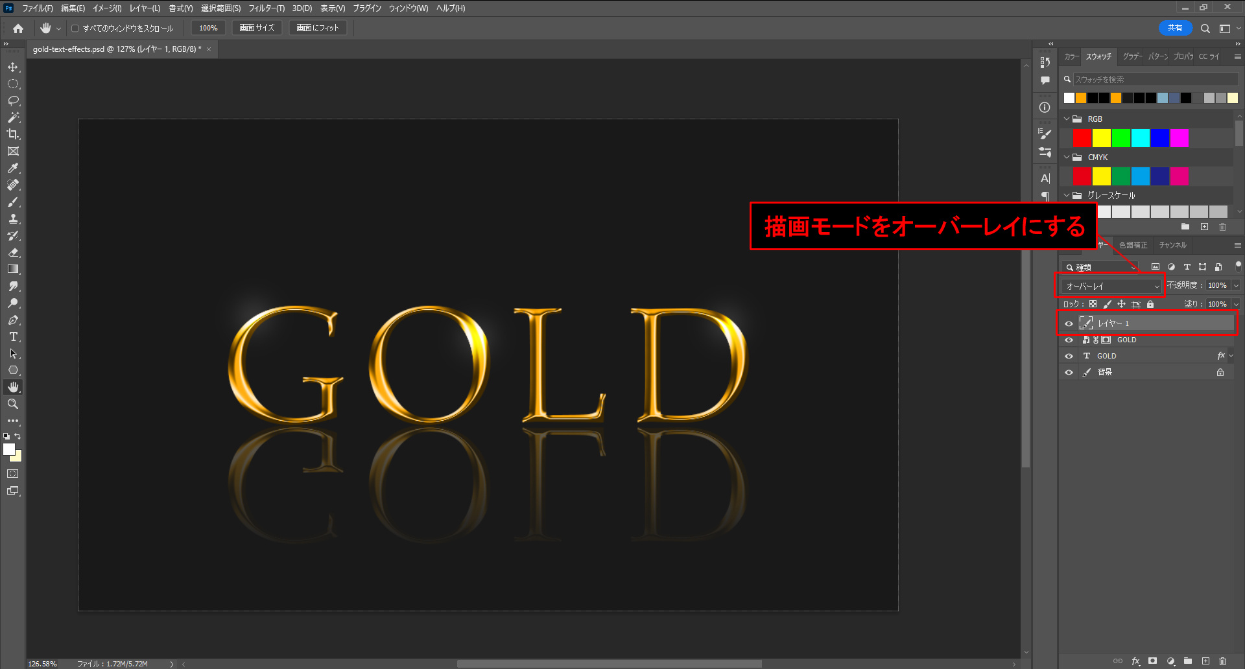Screen dimensions: 1245x669
Task: Select the Lasso tool
Action: [x=13, y=101]
